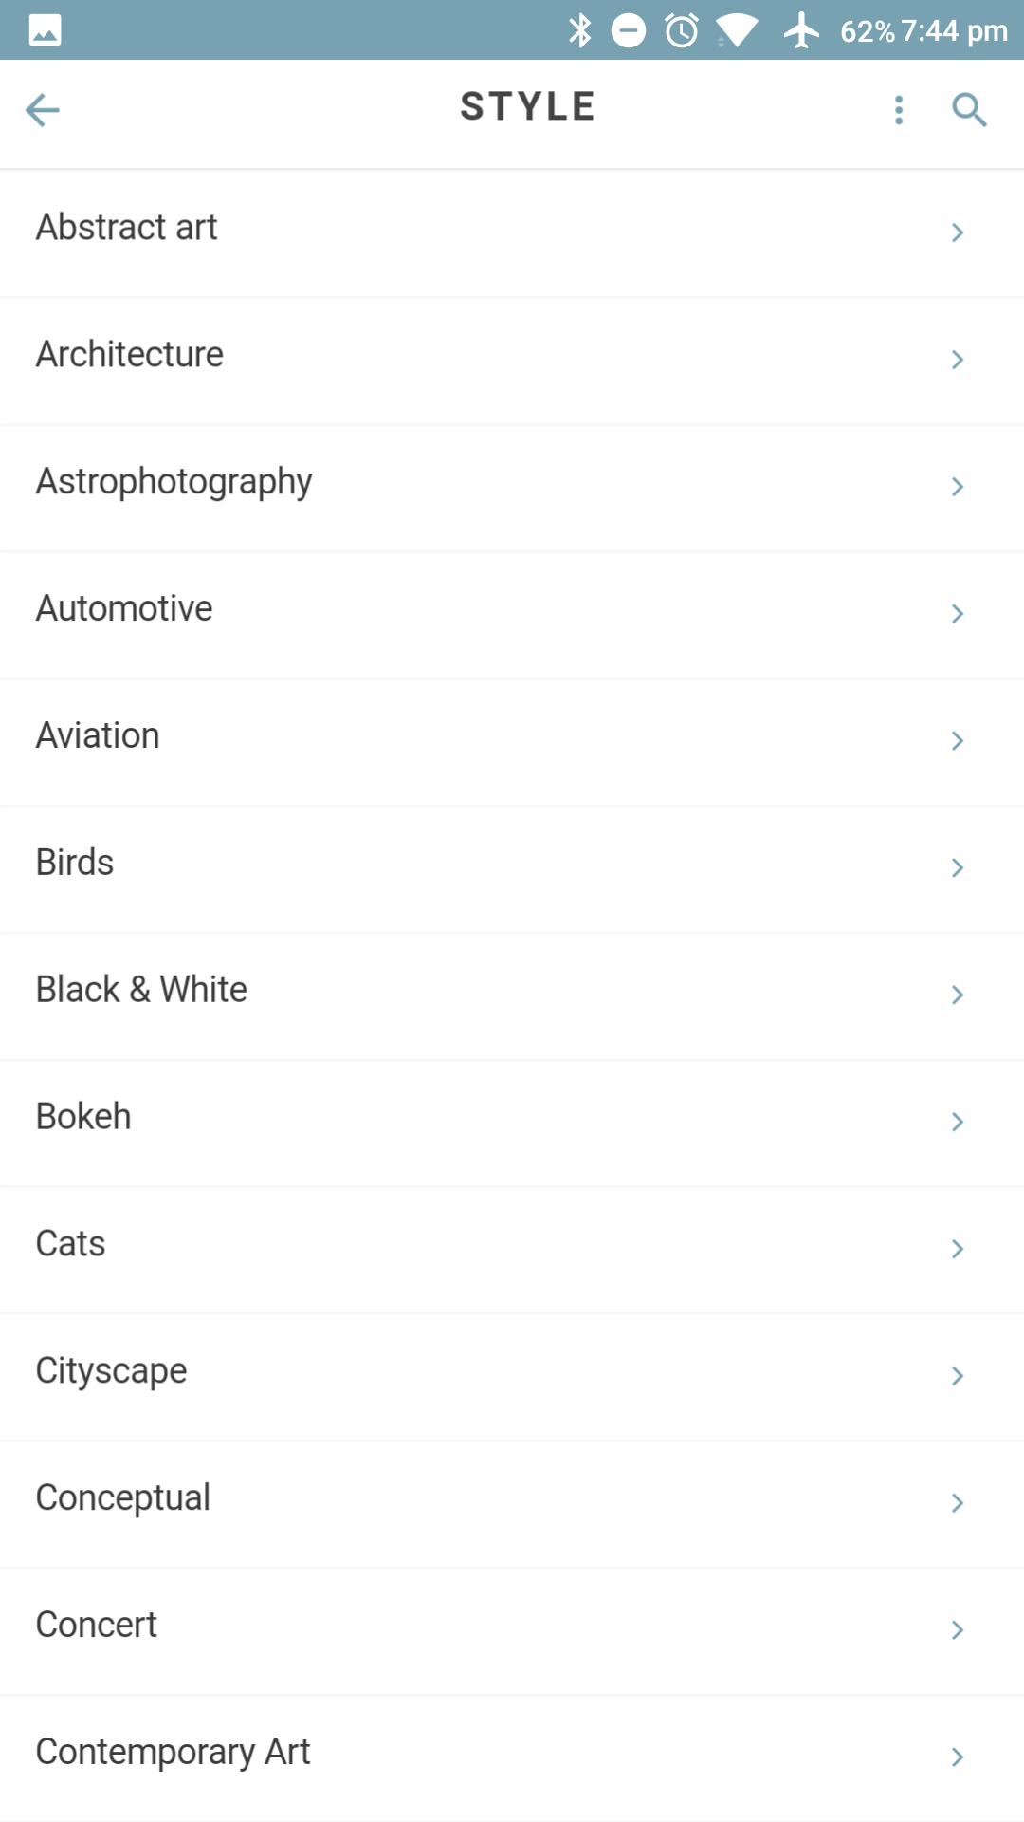
Task: Tap the image notification icon in status bar
Action: [45, 30]
